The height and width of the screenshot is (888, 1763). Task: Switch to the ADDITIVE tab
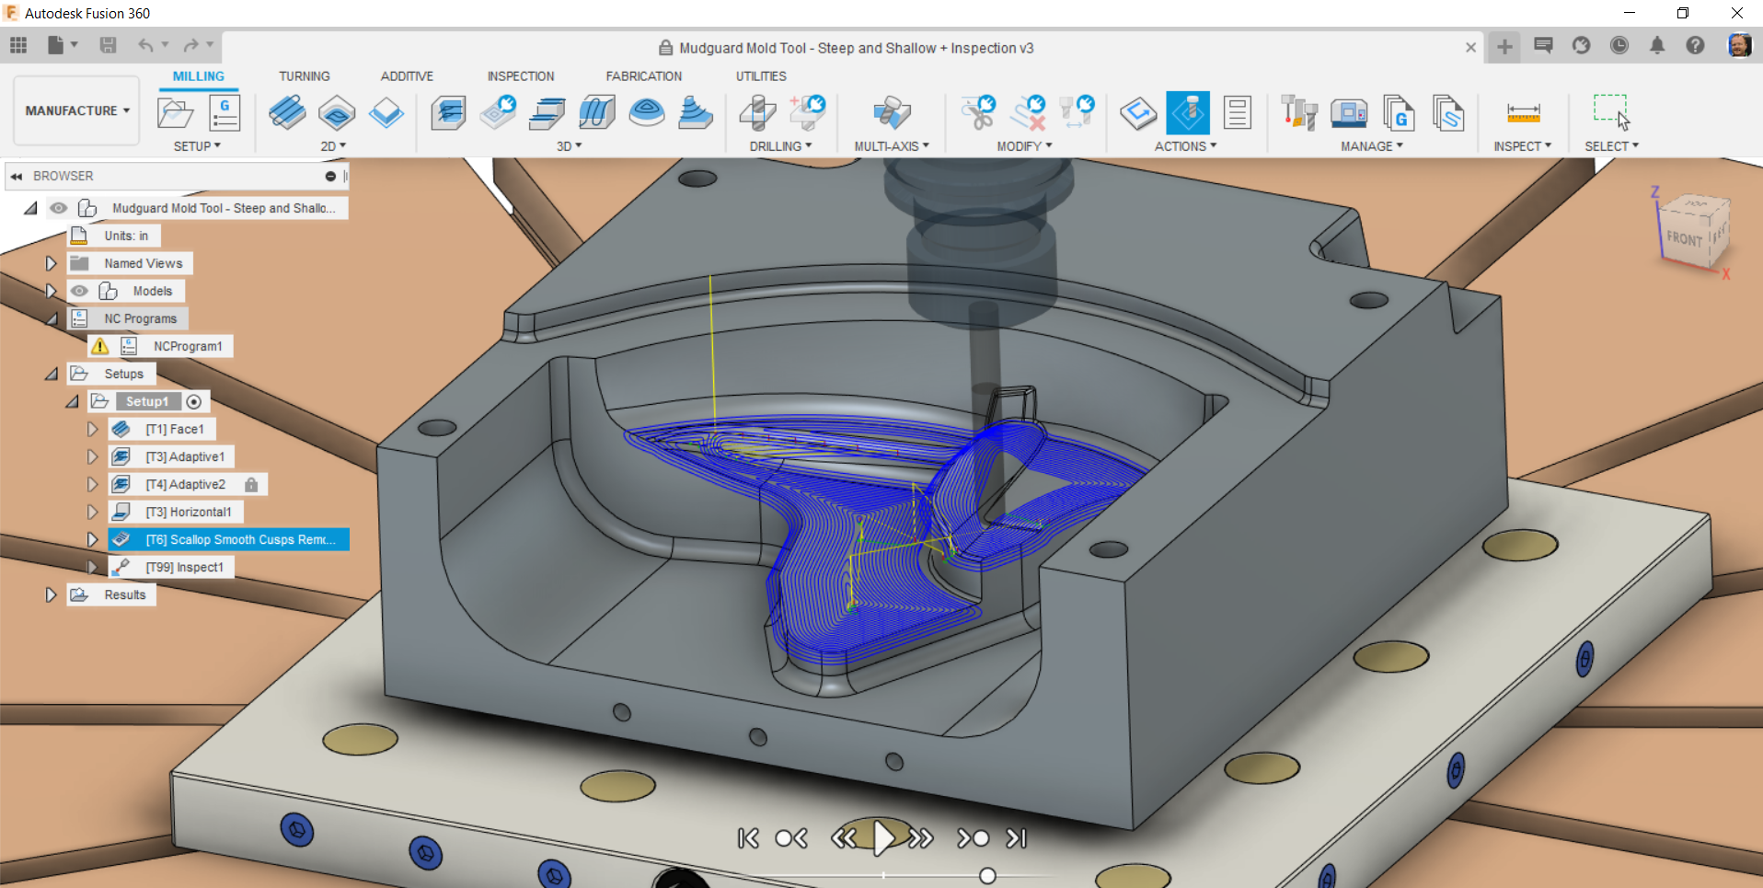[x=407, y=76]
